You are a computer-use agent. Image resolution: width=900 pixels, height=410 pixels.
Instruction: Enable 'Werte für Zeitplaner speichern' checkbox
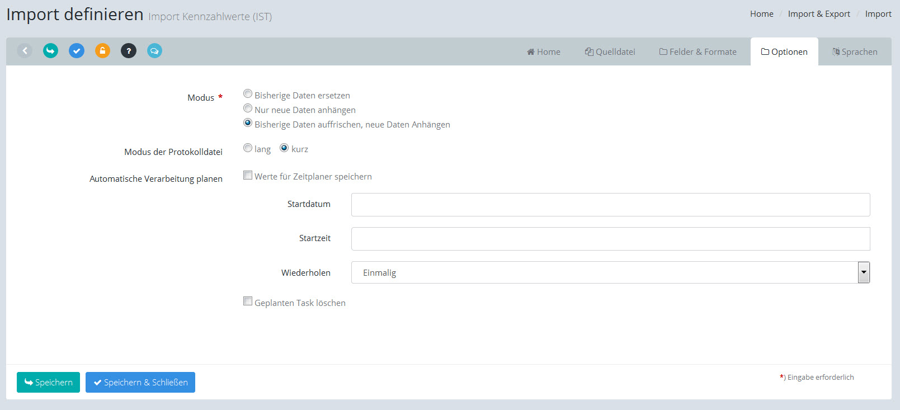tap(248, 176)
